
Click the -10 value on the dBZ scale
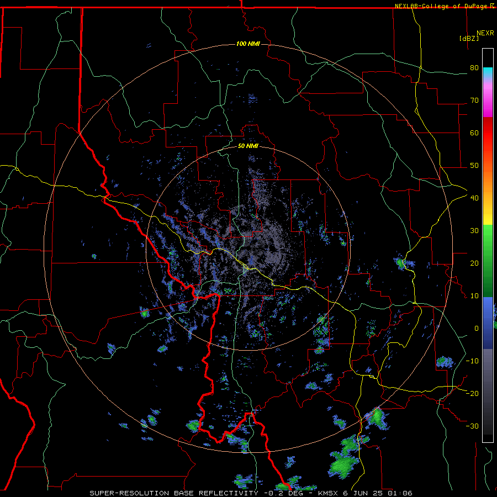pos(472,361)
